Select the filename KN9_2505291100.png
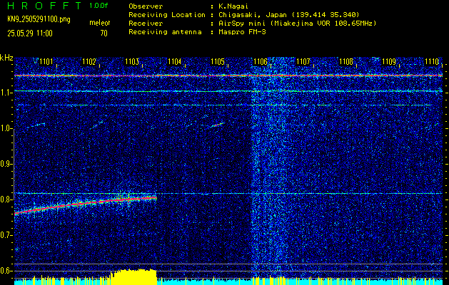This screenshot has height=285, width=449. (39, 19)
